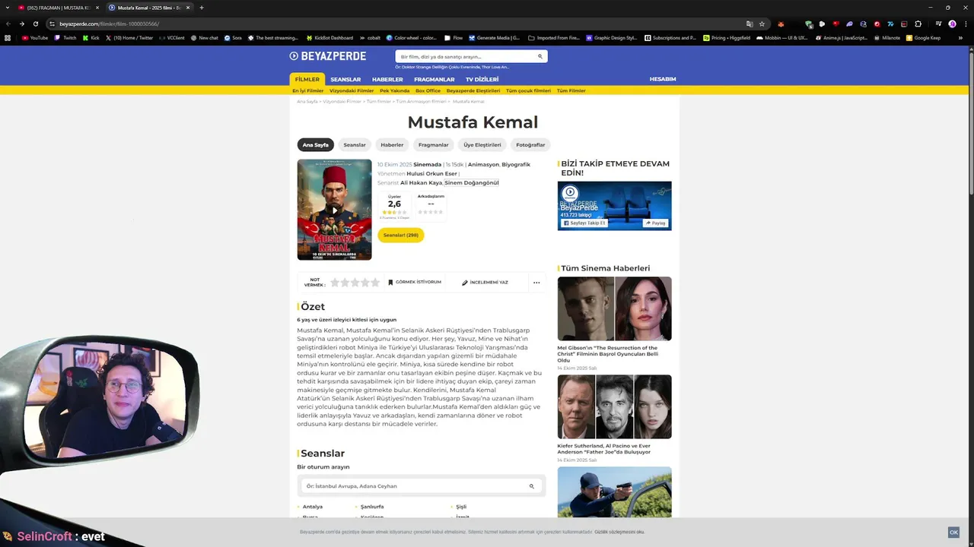This screenshot has height=547, width=974.
Task: Dismiss cookie notice with OK button
Action: [x=953, y=532]
